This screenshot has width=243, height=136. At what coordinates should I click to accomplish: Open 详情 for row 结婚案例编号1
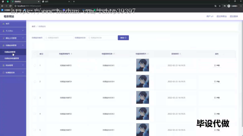[217, 130]
